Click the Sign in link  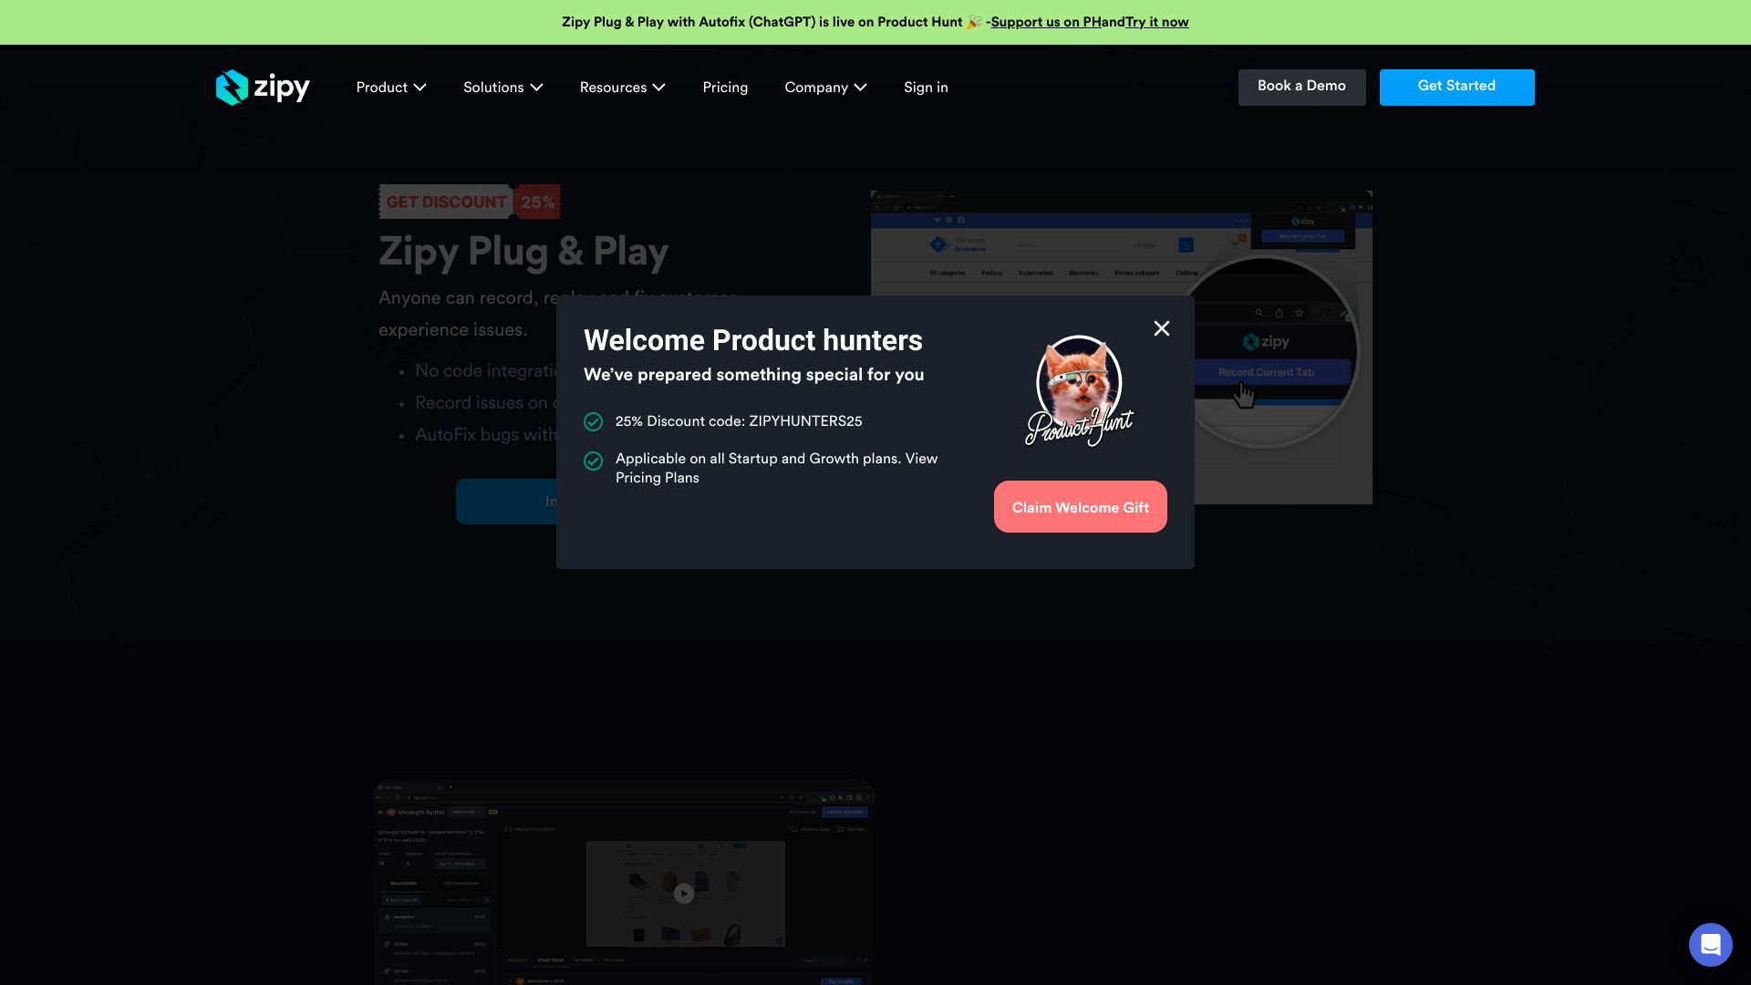coord(926,88)
